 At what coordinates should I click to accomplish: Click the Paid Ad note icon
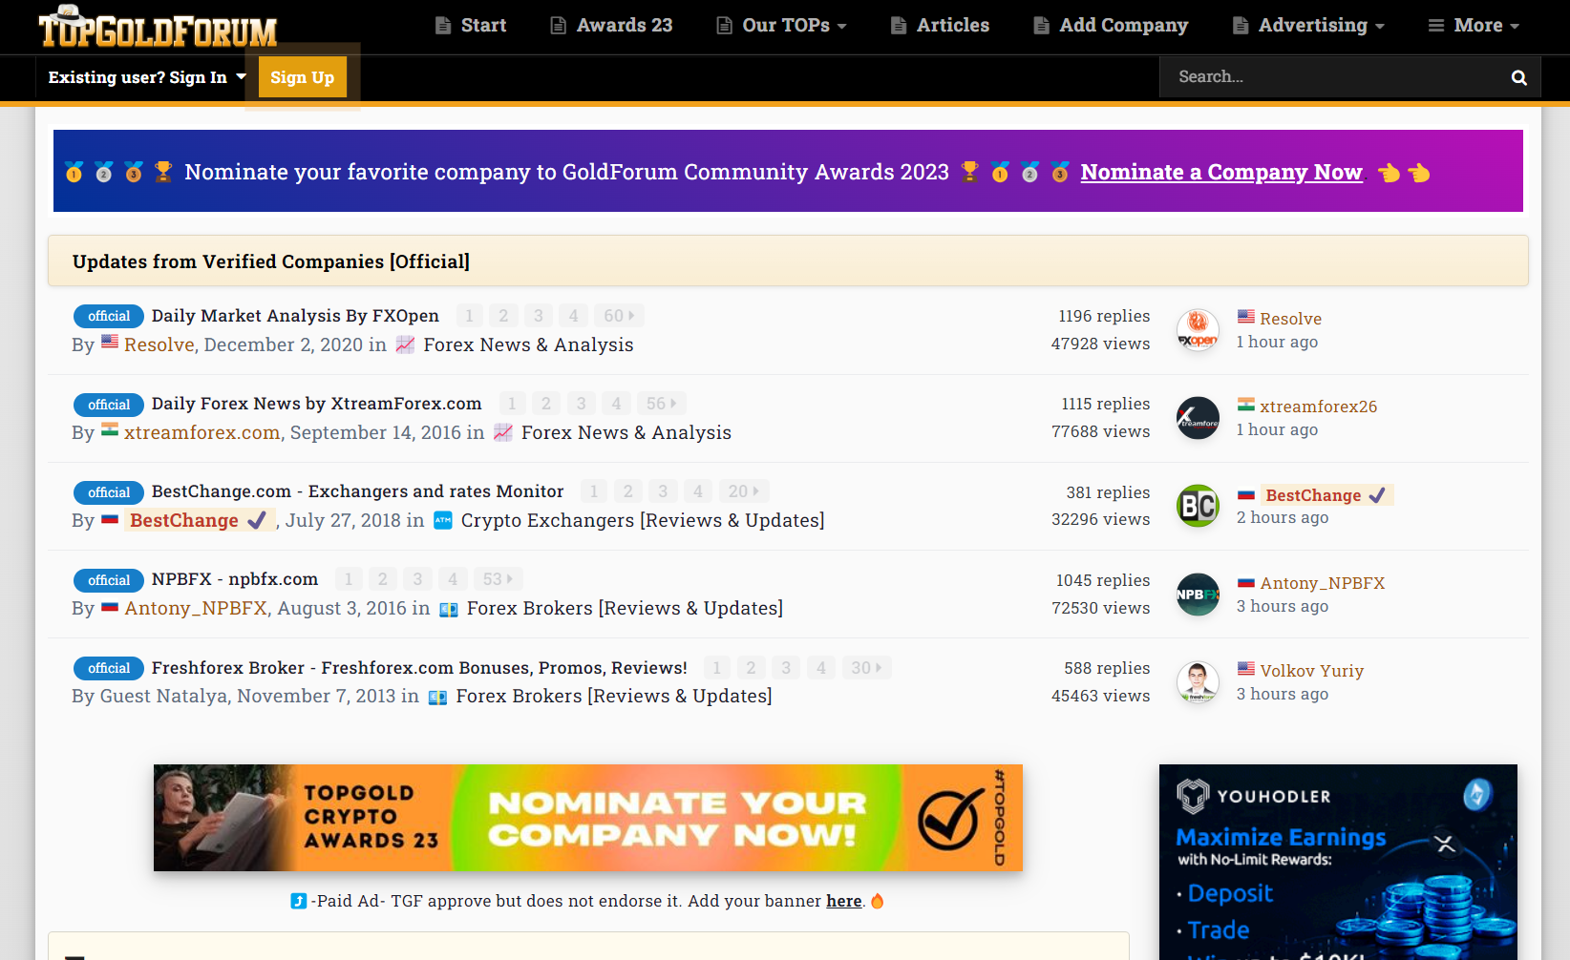pyautogui.click(x=299, y=901)
